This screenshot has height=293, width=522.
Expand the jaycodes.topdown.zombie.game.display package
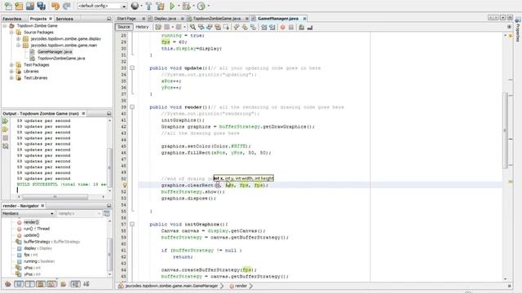click(x=19, y=38)
